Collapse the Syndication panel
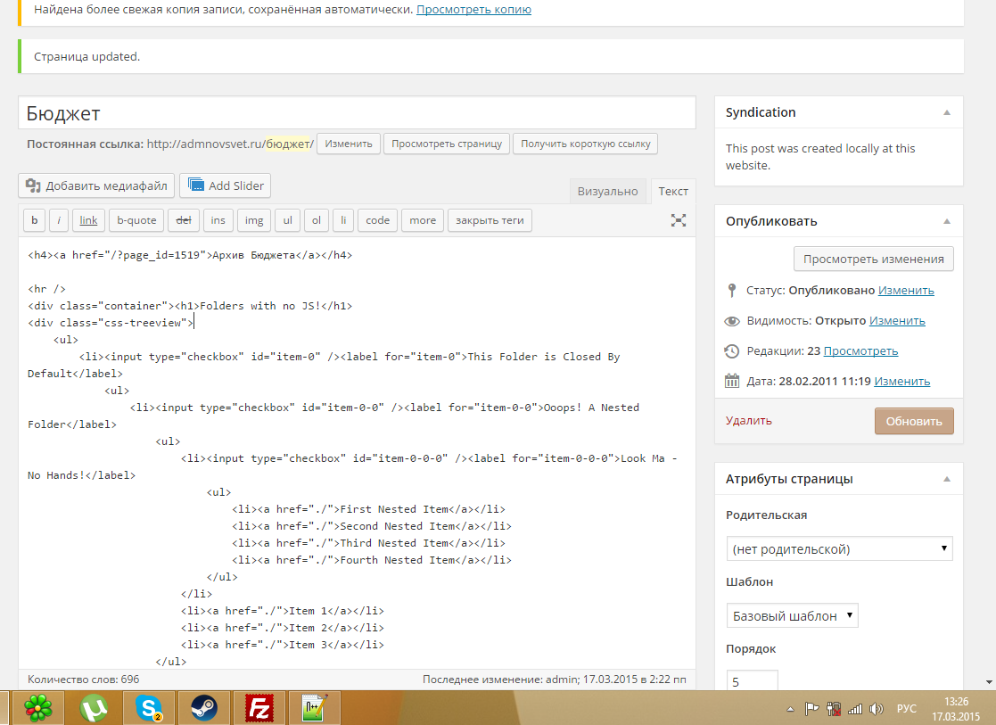Image resolution: width=996 pixels, height=725 pixels. [947, 113]
